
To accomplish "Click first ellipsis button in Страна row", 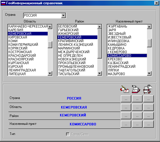I will pos(126,99).
